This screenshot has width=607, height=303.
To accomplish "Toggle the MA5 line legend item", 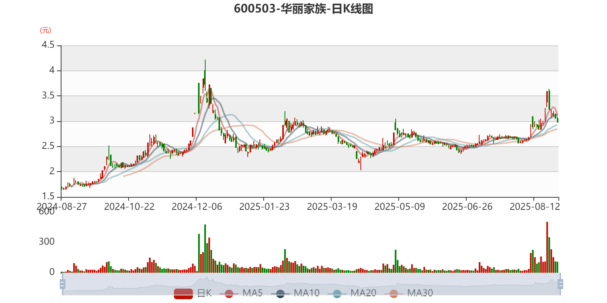I will 241,293.
